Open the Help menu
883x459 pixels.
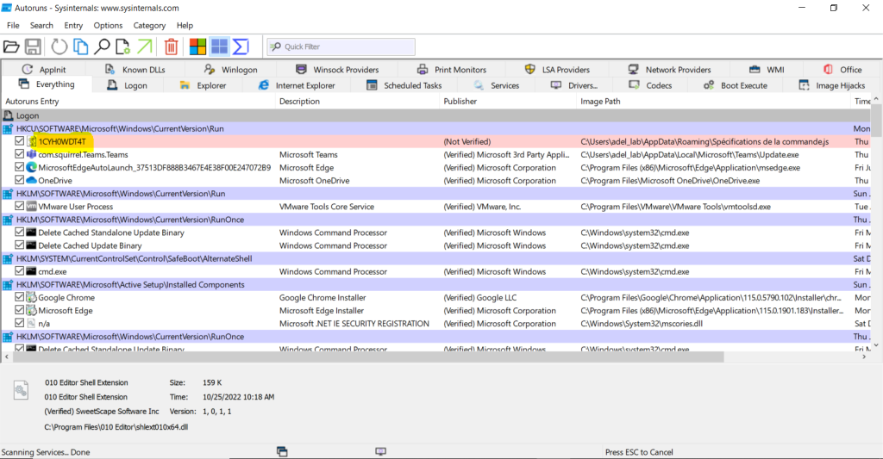click(x=185, y=25)
